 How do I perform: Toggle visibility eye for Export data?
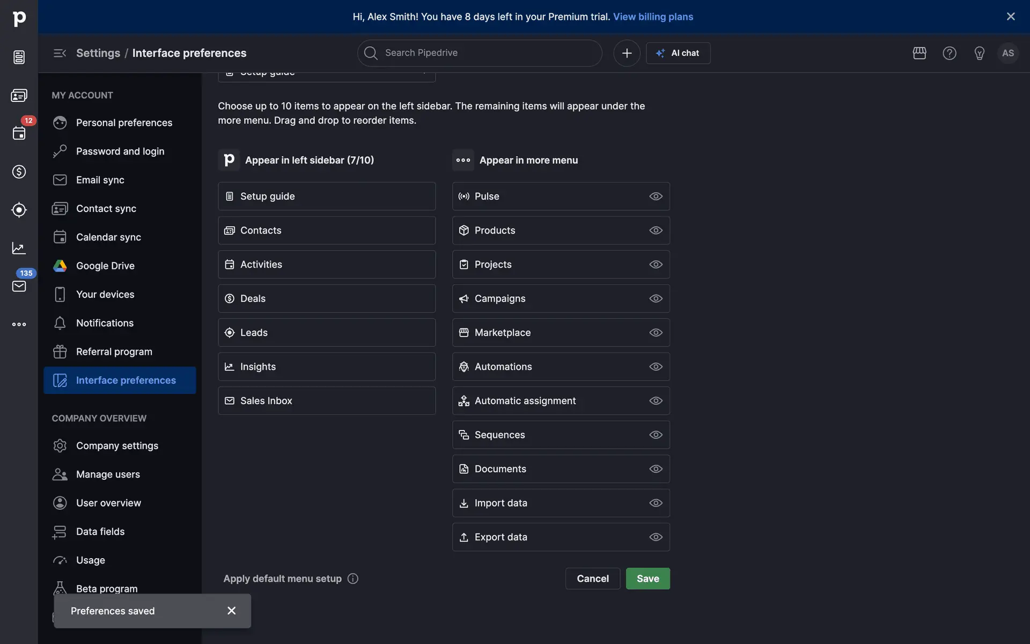point(656,537)
